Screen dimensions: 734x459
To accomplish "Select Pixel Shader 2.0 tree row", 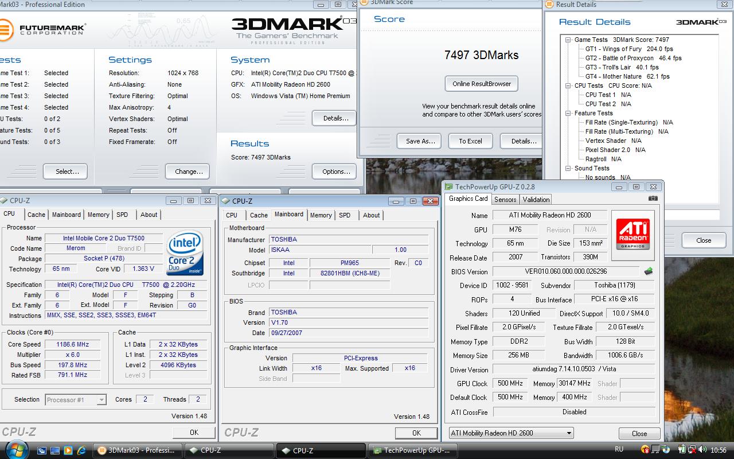I will [615, 150].
